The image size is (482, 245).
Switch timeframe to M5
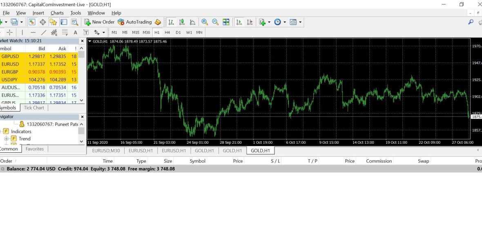pyautogui.click(x=125, y=32)
